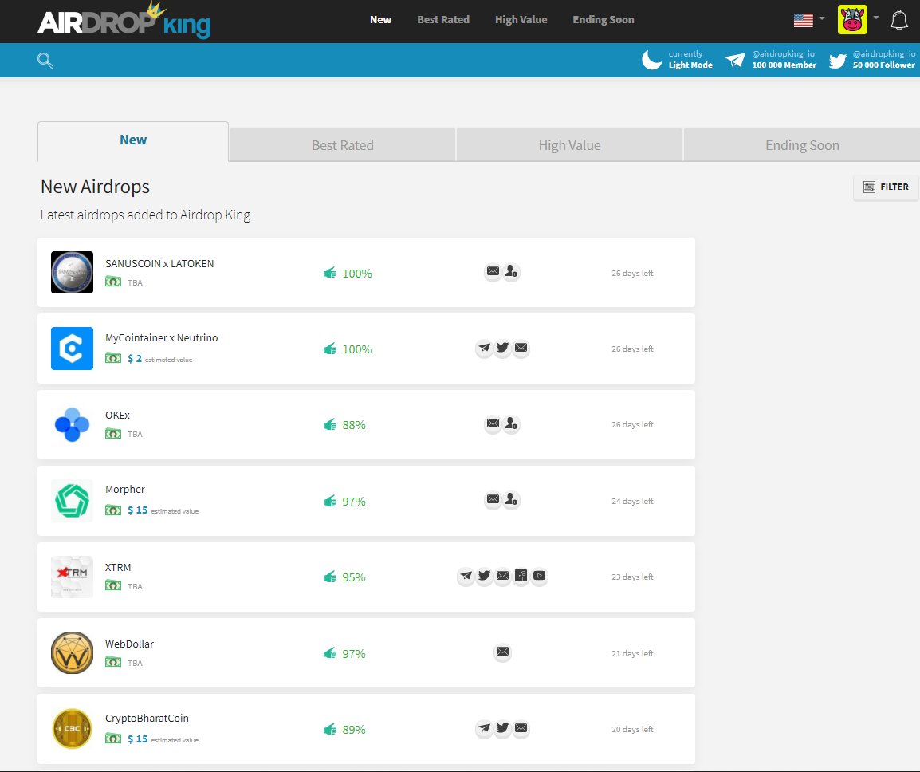
Task: Switch to the High Value tab
Action: (569, 144)
